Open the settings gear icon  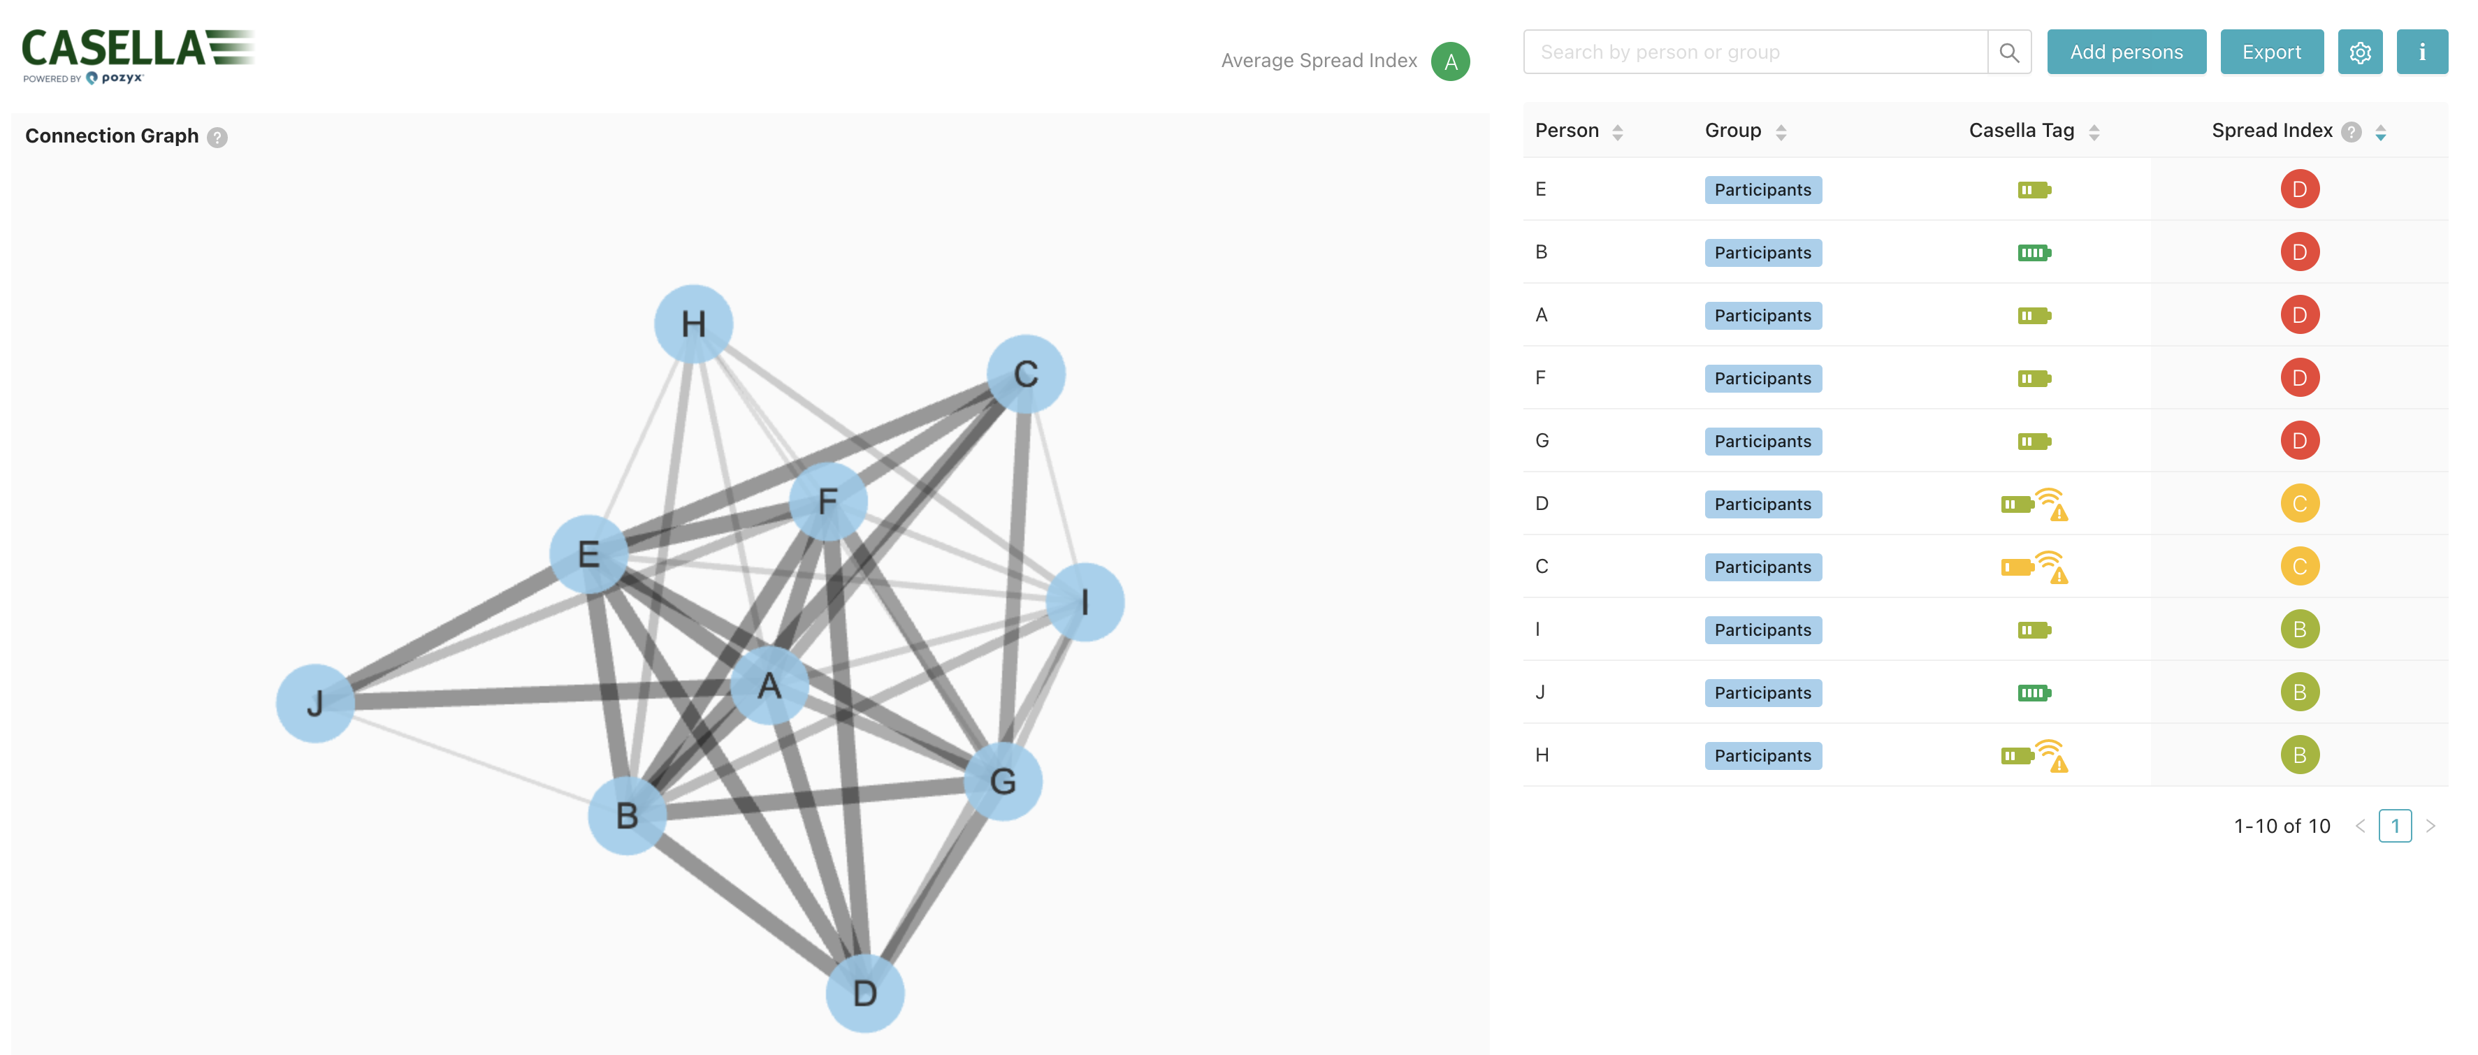(2361, 52)
